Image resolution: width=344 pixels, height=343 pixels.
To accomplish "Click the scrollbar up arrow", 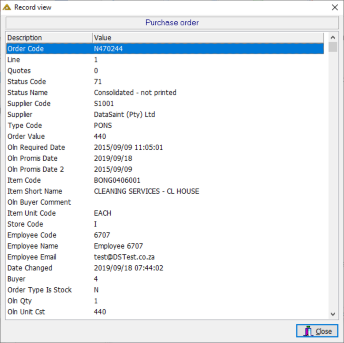I will click(x=333, y=37).
